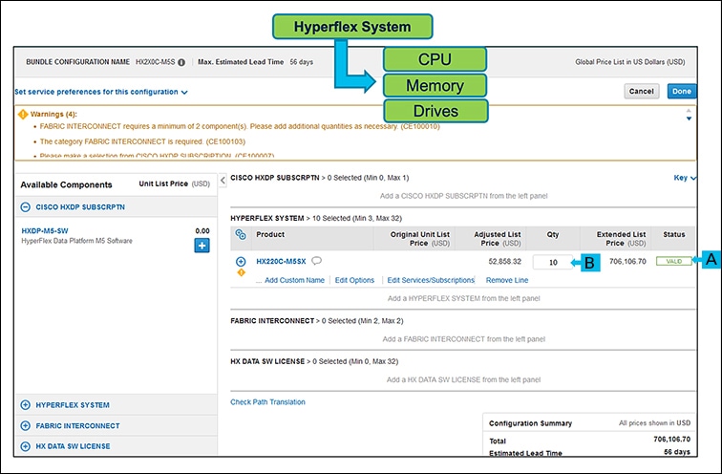The height and width of the screenshot is (474, 722).
Task: Open the Set service preferences dropdown
Action: [100, 92]
